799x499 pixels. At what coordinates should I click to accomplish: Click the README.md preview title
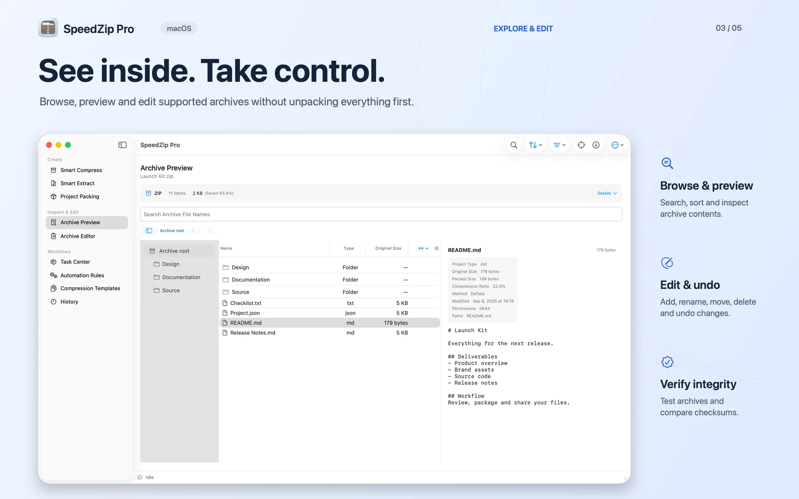click(x=464, y=250)
